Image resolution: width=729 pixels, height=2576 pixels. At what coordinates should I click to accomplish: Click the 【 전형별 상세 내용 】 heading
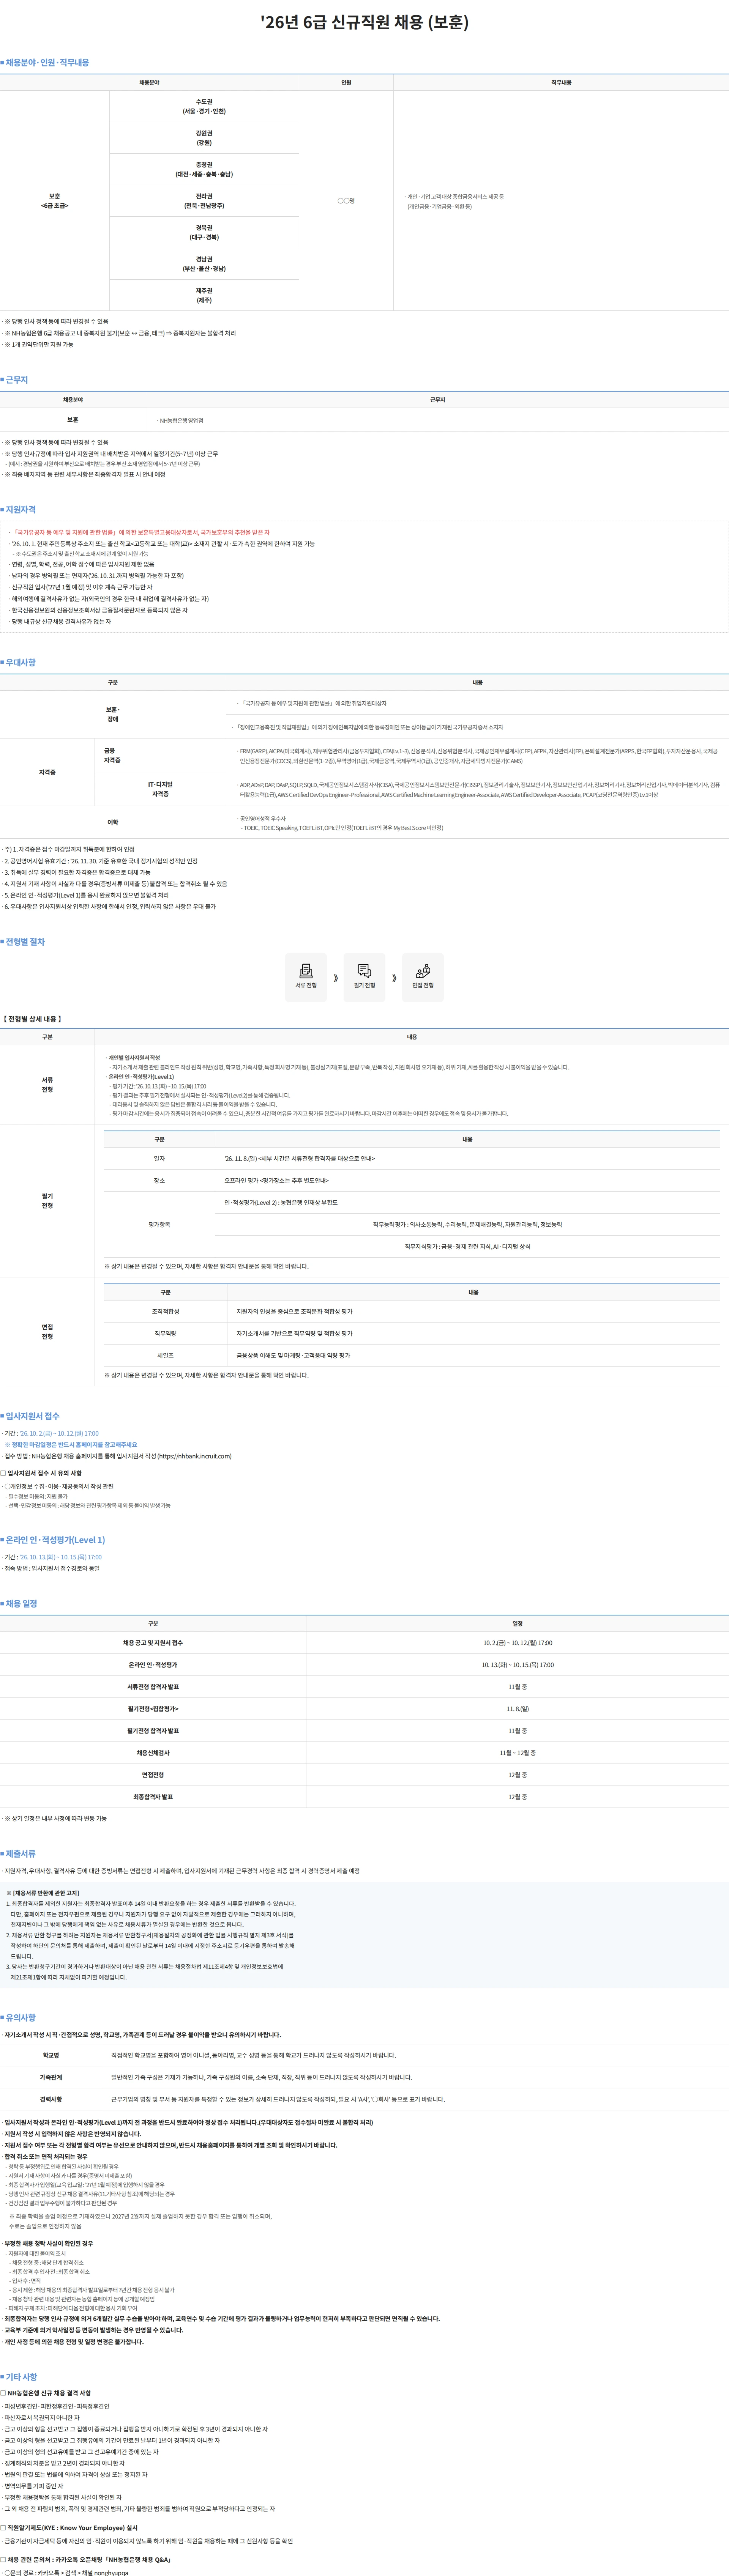tap(31, 1019)
